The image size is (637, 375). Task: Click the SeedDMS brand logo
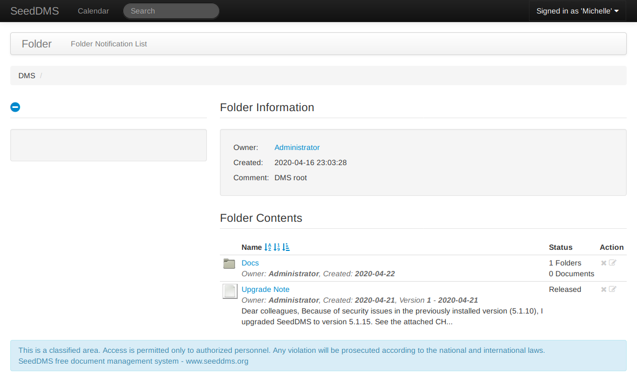click(x=35, y=11)
